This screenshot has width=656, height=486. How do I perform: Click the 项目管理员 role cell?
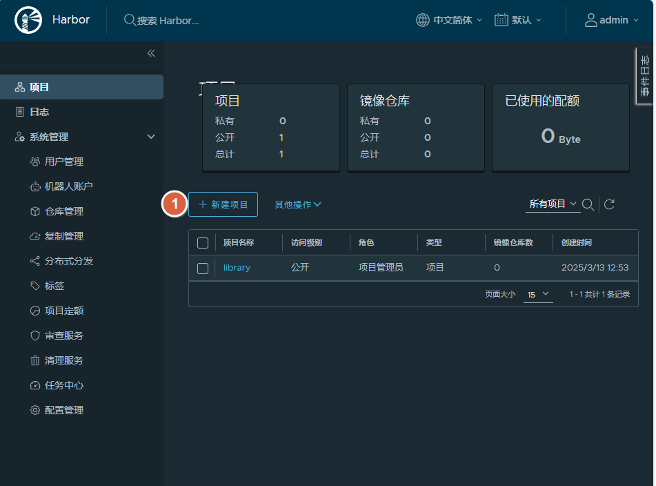[x=381, y=267]
